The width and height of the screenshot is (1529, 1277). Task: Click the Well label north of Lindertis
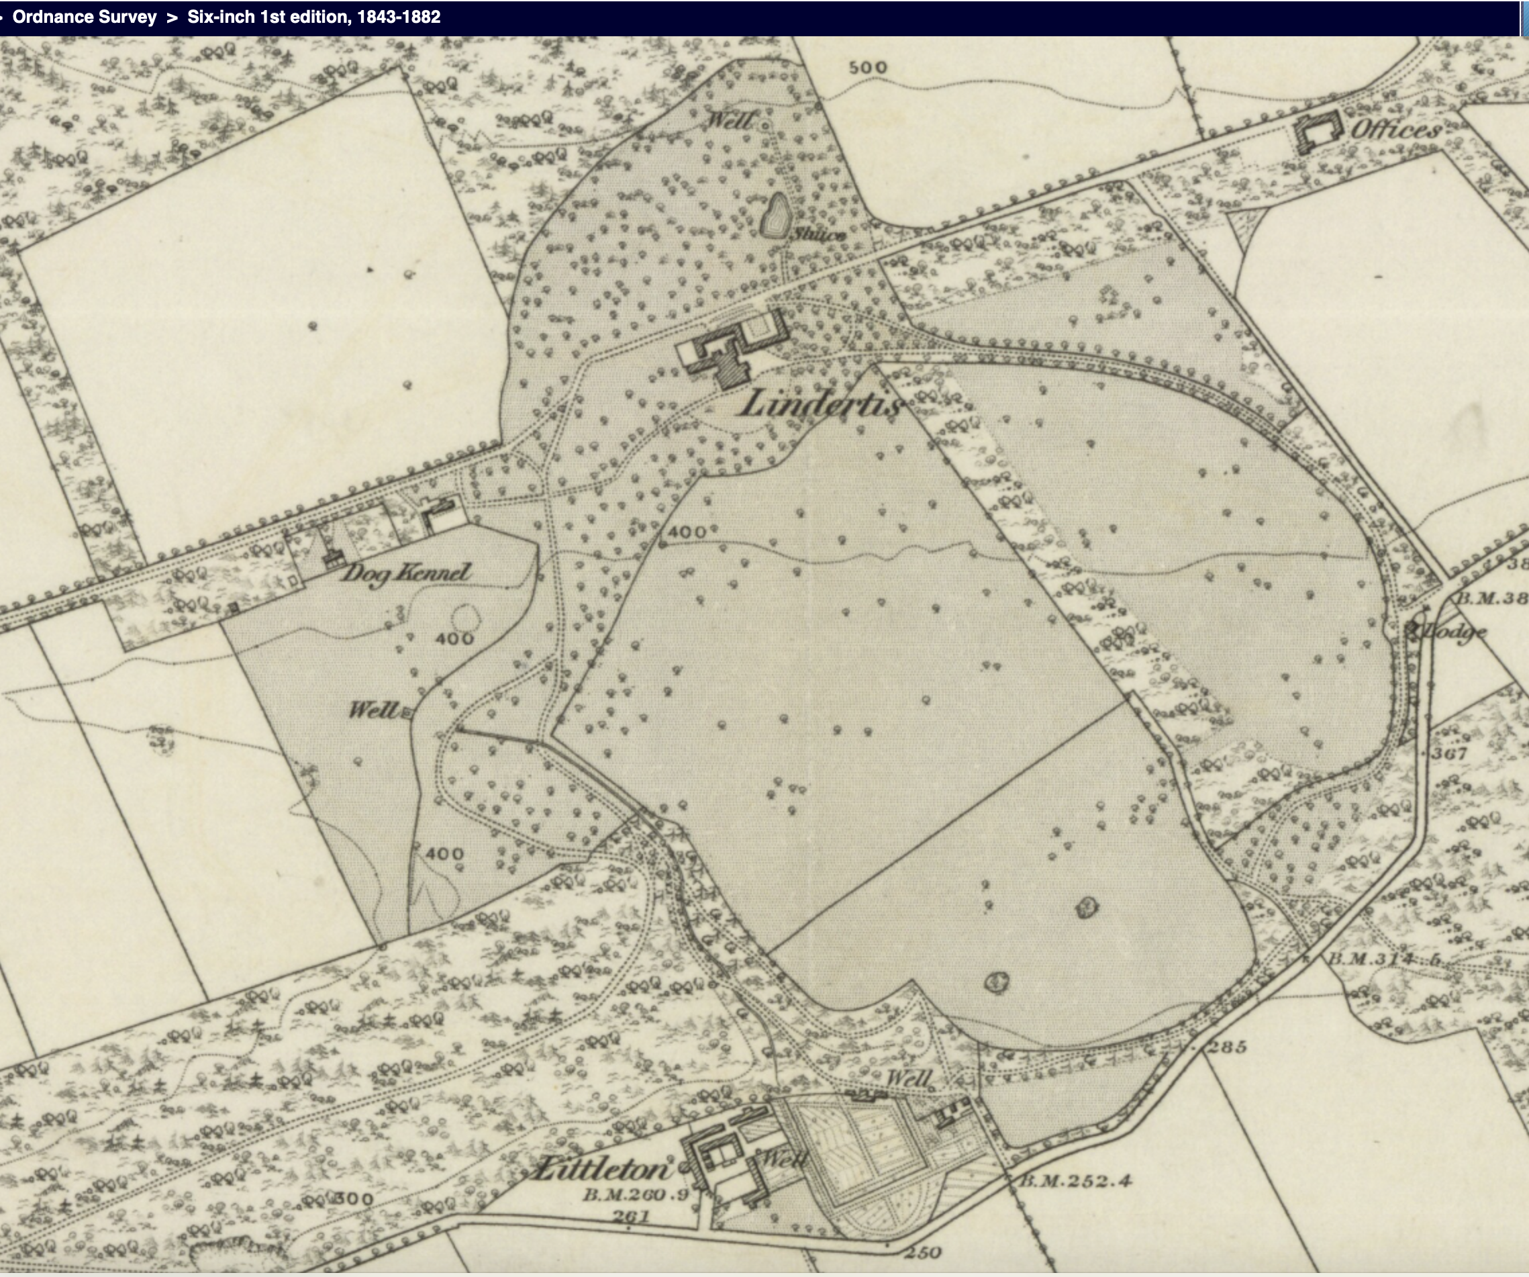click(x=730, y=121)
